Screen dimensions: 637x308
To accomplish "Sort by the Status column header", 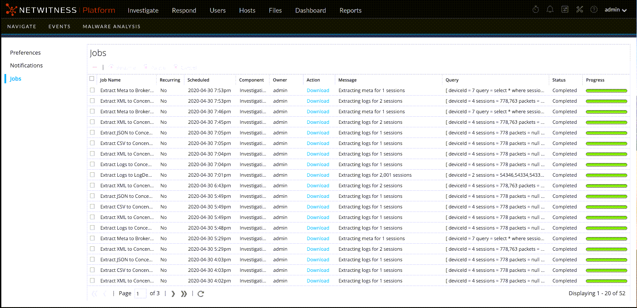I will 559,80.
